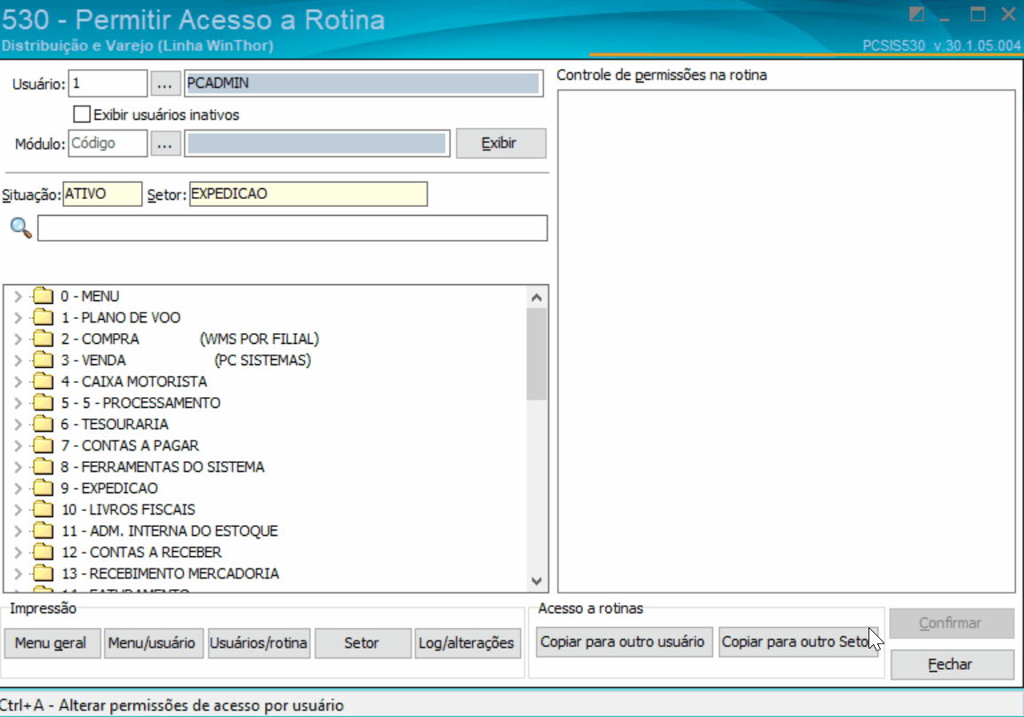1024x717 pixels.
Task: Click the Módulo Código input field
Action: tap(108, 143)
